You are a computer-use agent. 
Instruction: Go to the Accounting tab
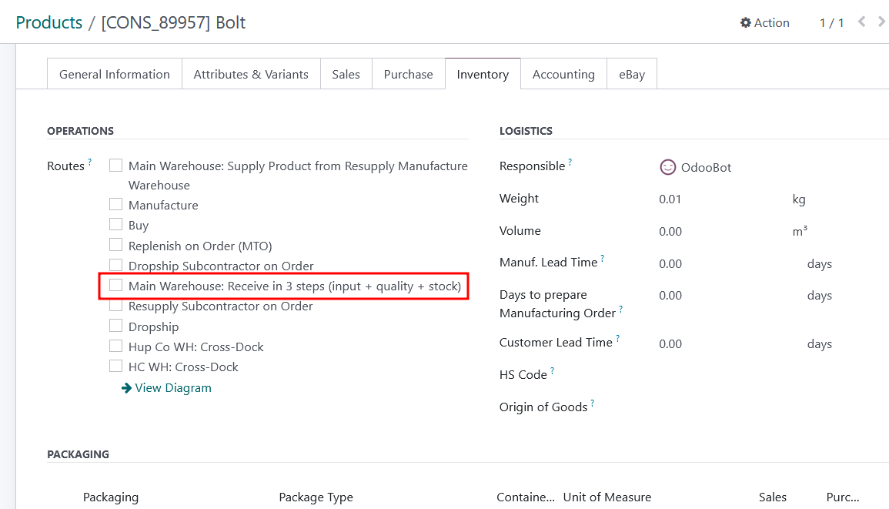563,75
